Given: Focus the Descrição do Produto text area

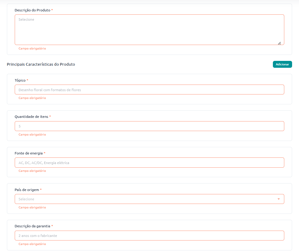Looking at the screenshot, I should pos(149,30).
